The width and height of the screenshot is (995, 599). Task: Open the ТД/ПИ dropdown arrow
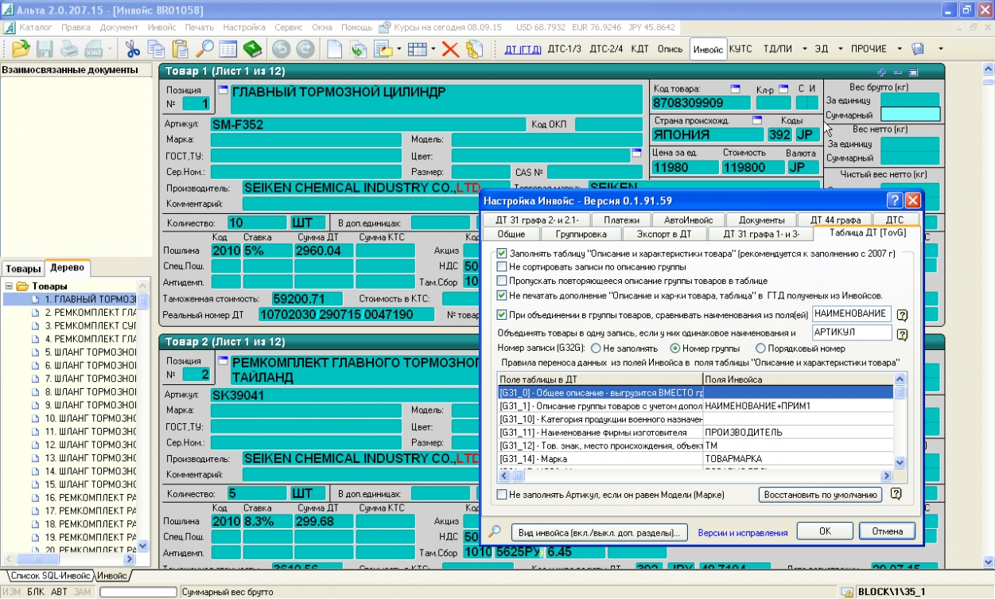point(804,49)
